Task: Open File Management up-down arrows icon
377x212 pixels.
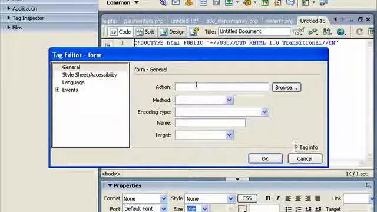Action: point(327,32)
